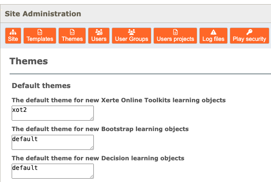Focus the Xerte Online Toolkits theme field

[x=53, y=113]
